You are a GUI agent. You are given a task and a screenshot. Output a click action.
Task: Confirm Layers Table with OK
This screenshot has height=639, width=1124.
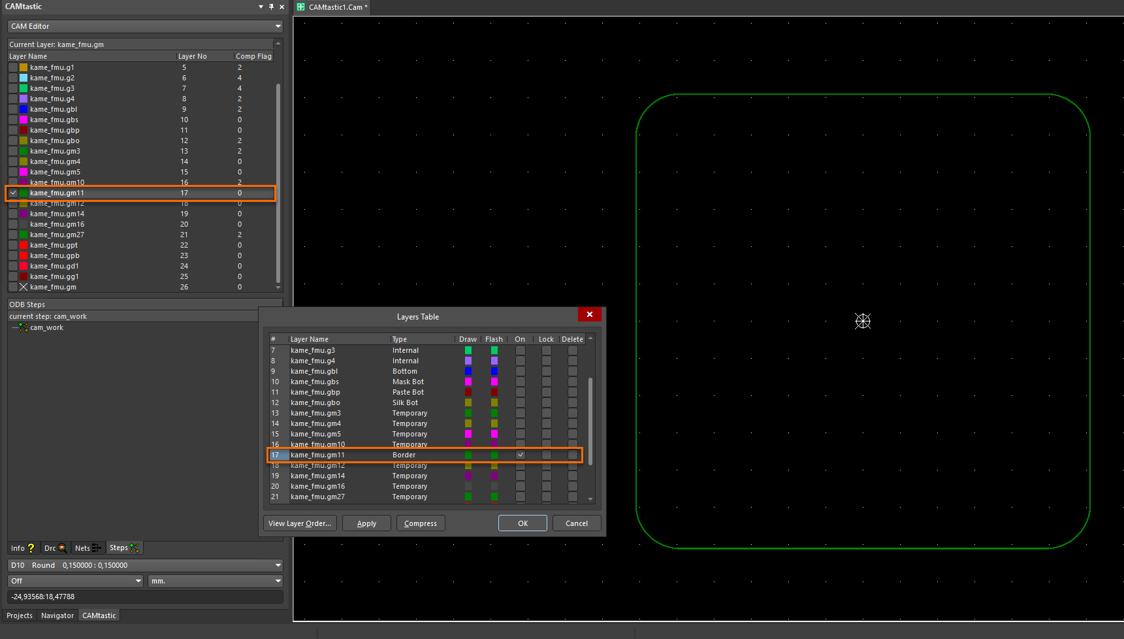(523, 523)
